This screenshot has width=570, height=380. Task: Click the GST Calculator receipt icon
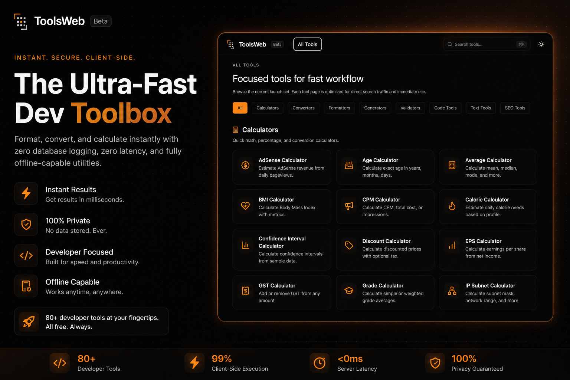click(245, 291)
